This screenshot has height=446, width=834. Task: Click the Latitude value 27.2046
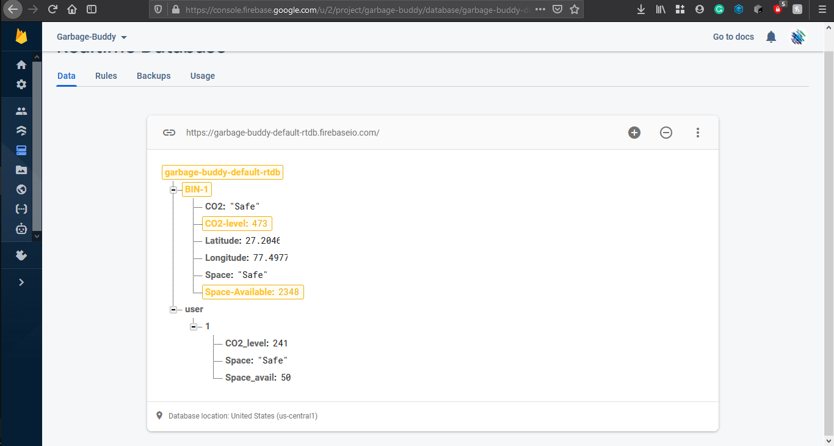click(x=263, y=241)
